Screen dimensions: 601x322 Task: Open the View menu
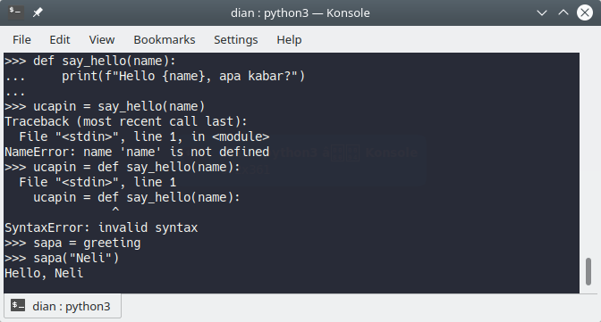click(102, 40)
